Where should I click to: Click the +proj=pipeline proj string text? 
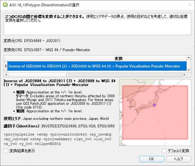pyautogui.click(x=57, y=139)
